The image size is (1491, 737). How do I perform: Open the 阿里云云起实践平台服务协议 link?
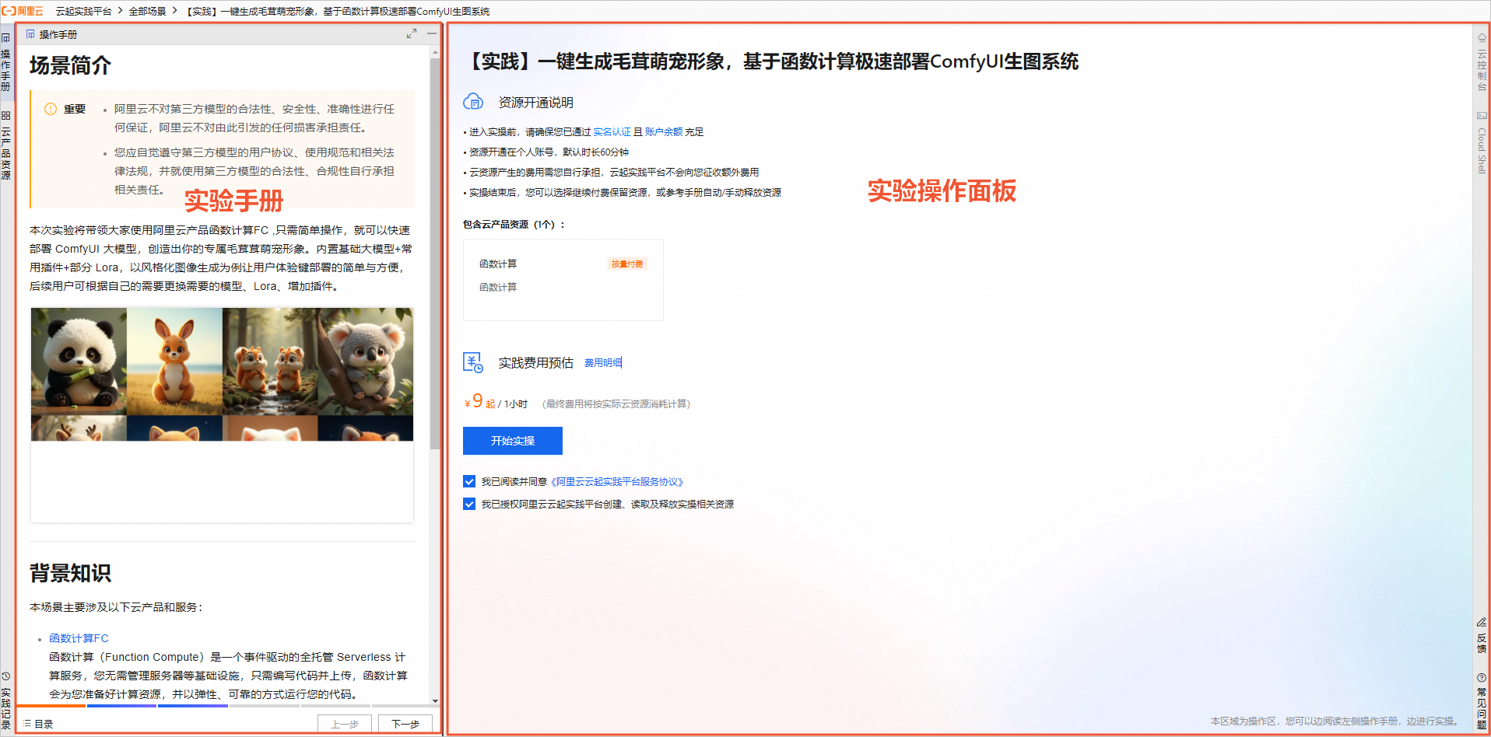click(617, 482)
